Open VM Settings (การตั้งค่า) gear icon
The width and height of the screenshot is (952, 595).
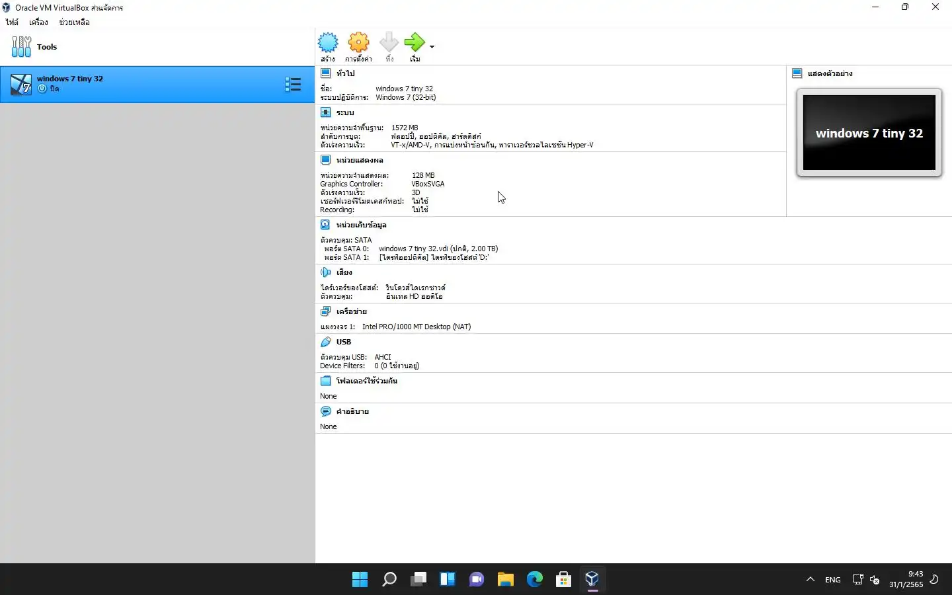[x=358, y=42]
